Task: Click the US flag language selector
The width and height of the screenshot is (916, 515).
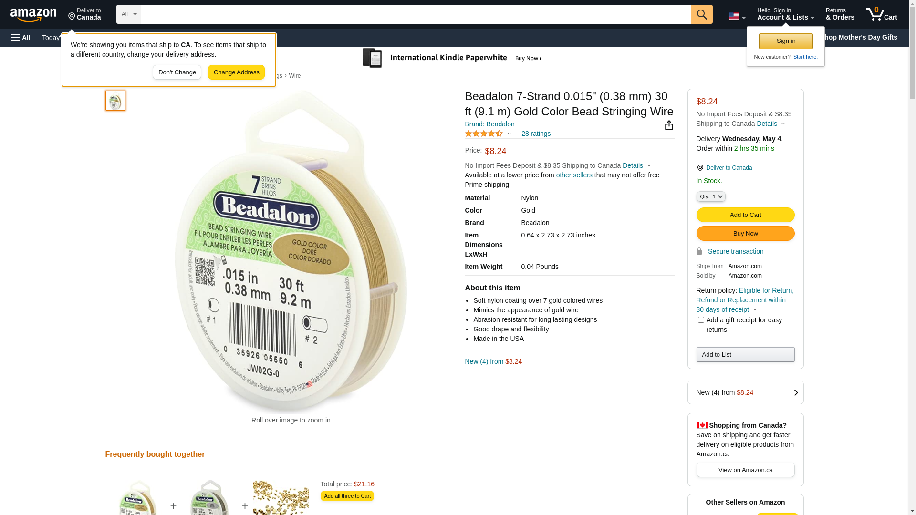Action: [737, 16]
